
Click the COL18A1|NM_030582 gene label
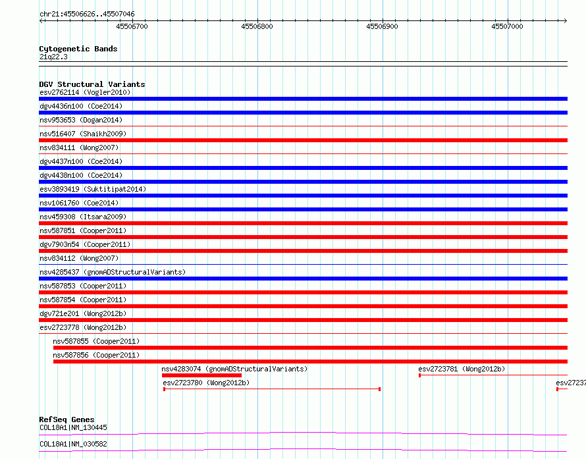73,444
